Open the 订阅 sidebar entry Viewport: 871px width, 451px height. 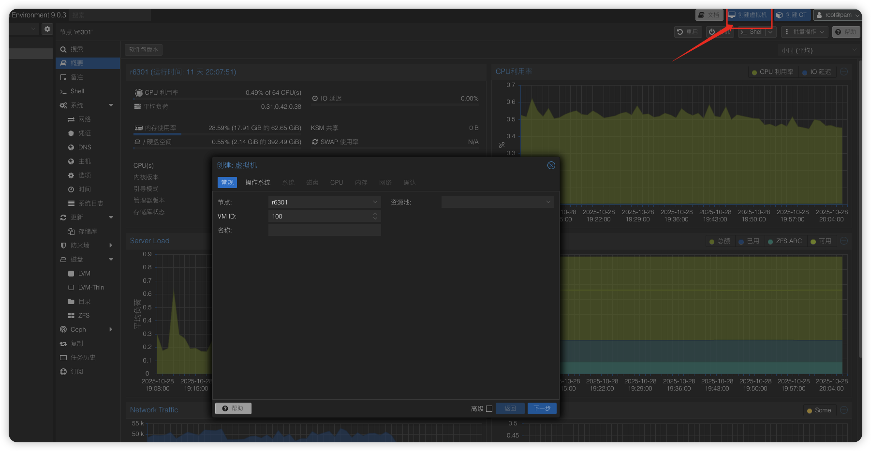click(76, 372)
